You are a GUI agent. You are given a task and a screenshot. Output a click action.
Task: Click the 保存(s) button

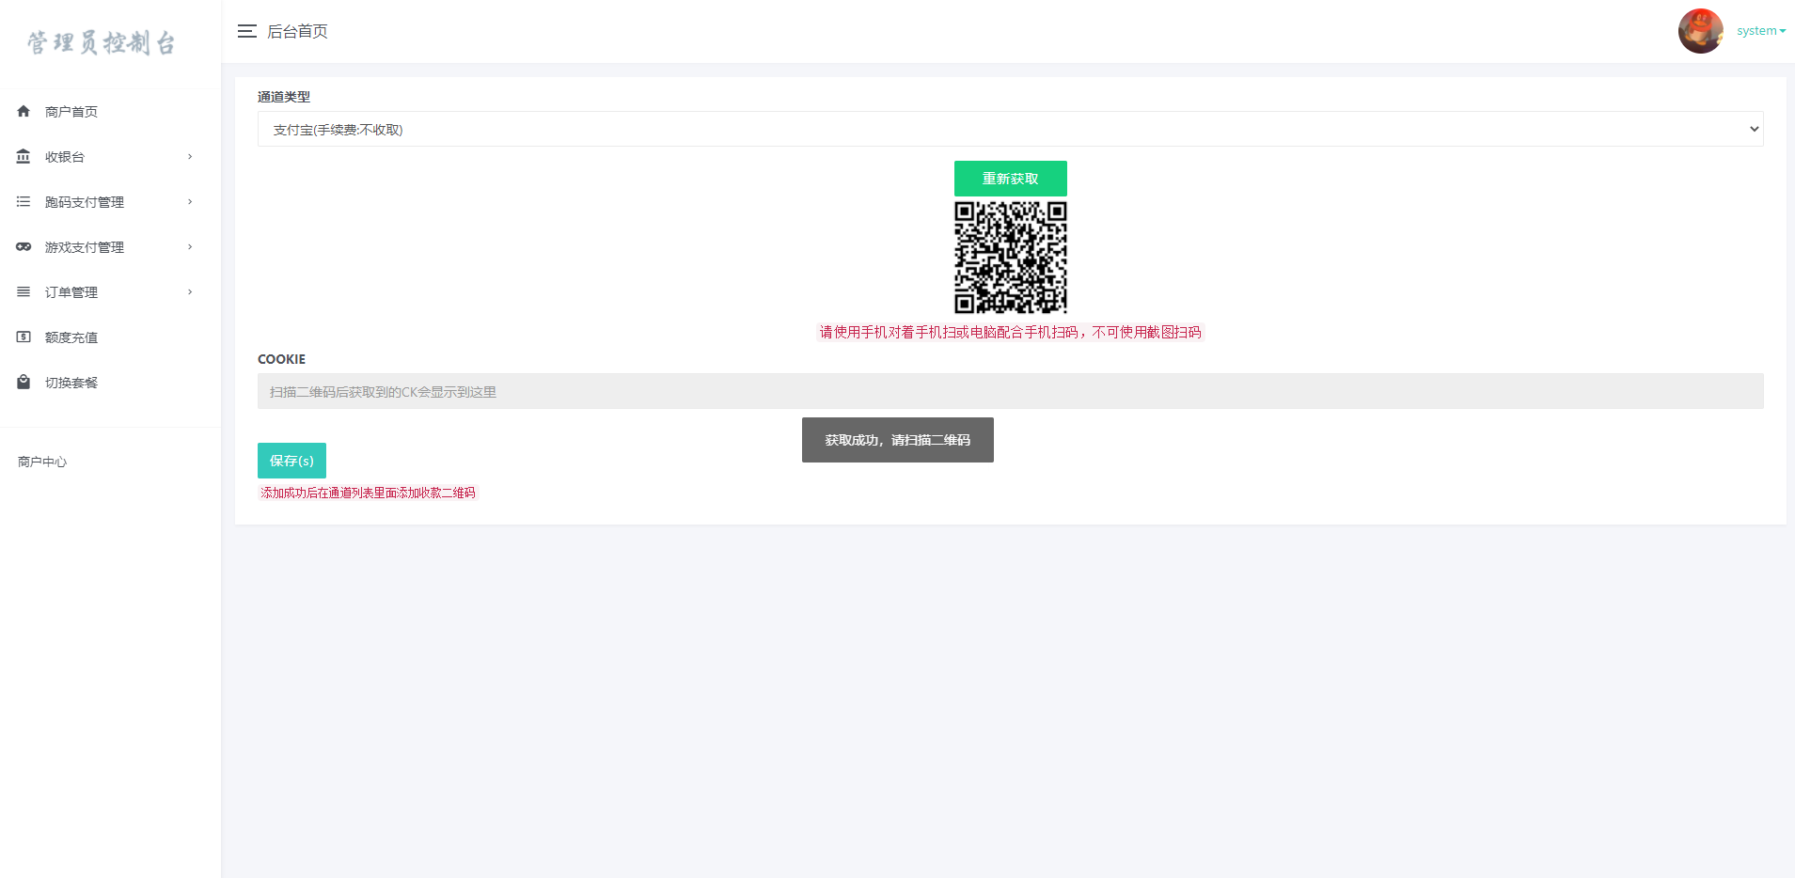click(291, 461)
